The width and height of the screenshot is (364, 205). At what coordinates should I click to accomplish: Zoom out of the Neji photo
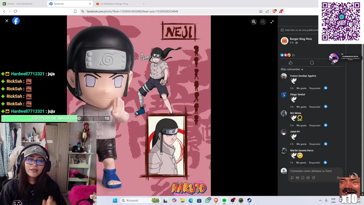tap(263, 22)
